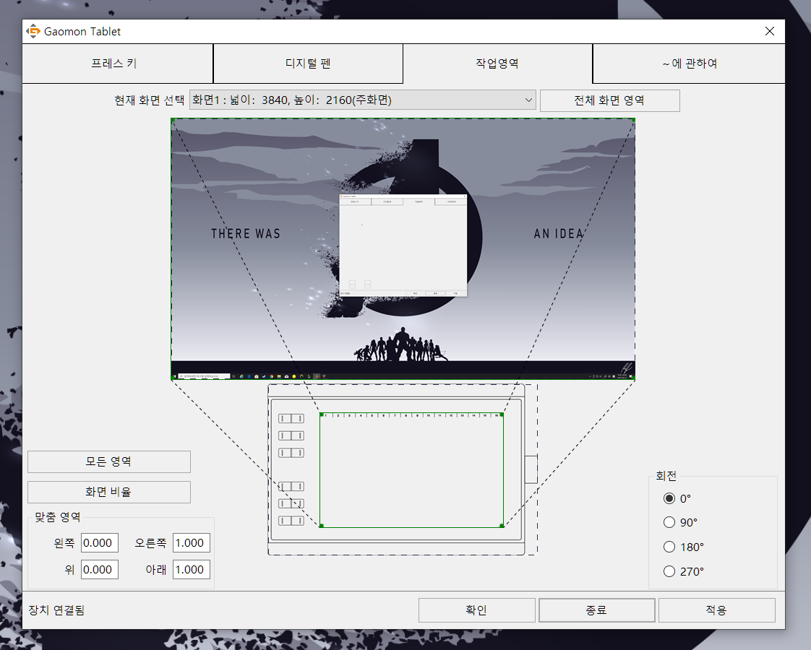Click the 모든 영역 button
The width and height of the screenshot is (811, 650).
[109, 461]
